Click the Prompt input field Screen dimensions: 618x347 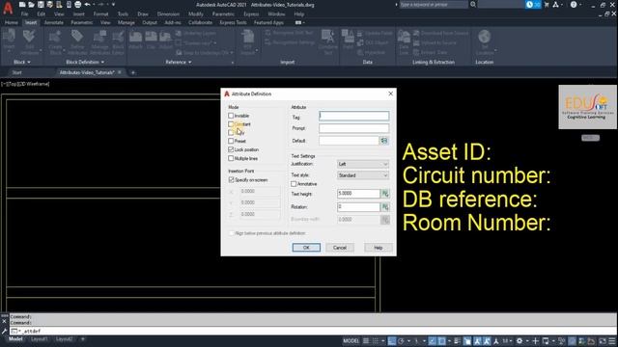[x=354, y=128]
